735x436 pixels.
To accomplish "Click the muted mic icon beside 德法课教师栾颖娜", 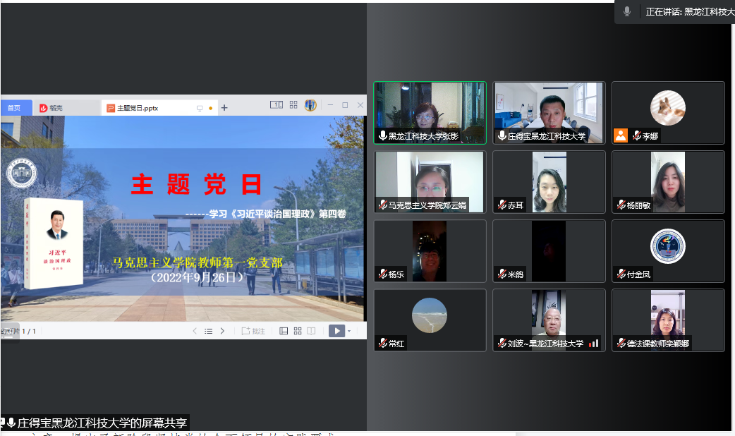I will pos(621,343).
